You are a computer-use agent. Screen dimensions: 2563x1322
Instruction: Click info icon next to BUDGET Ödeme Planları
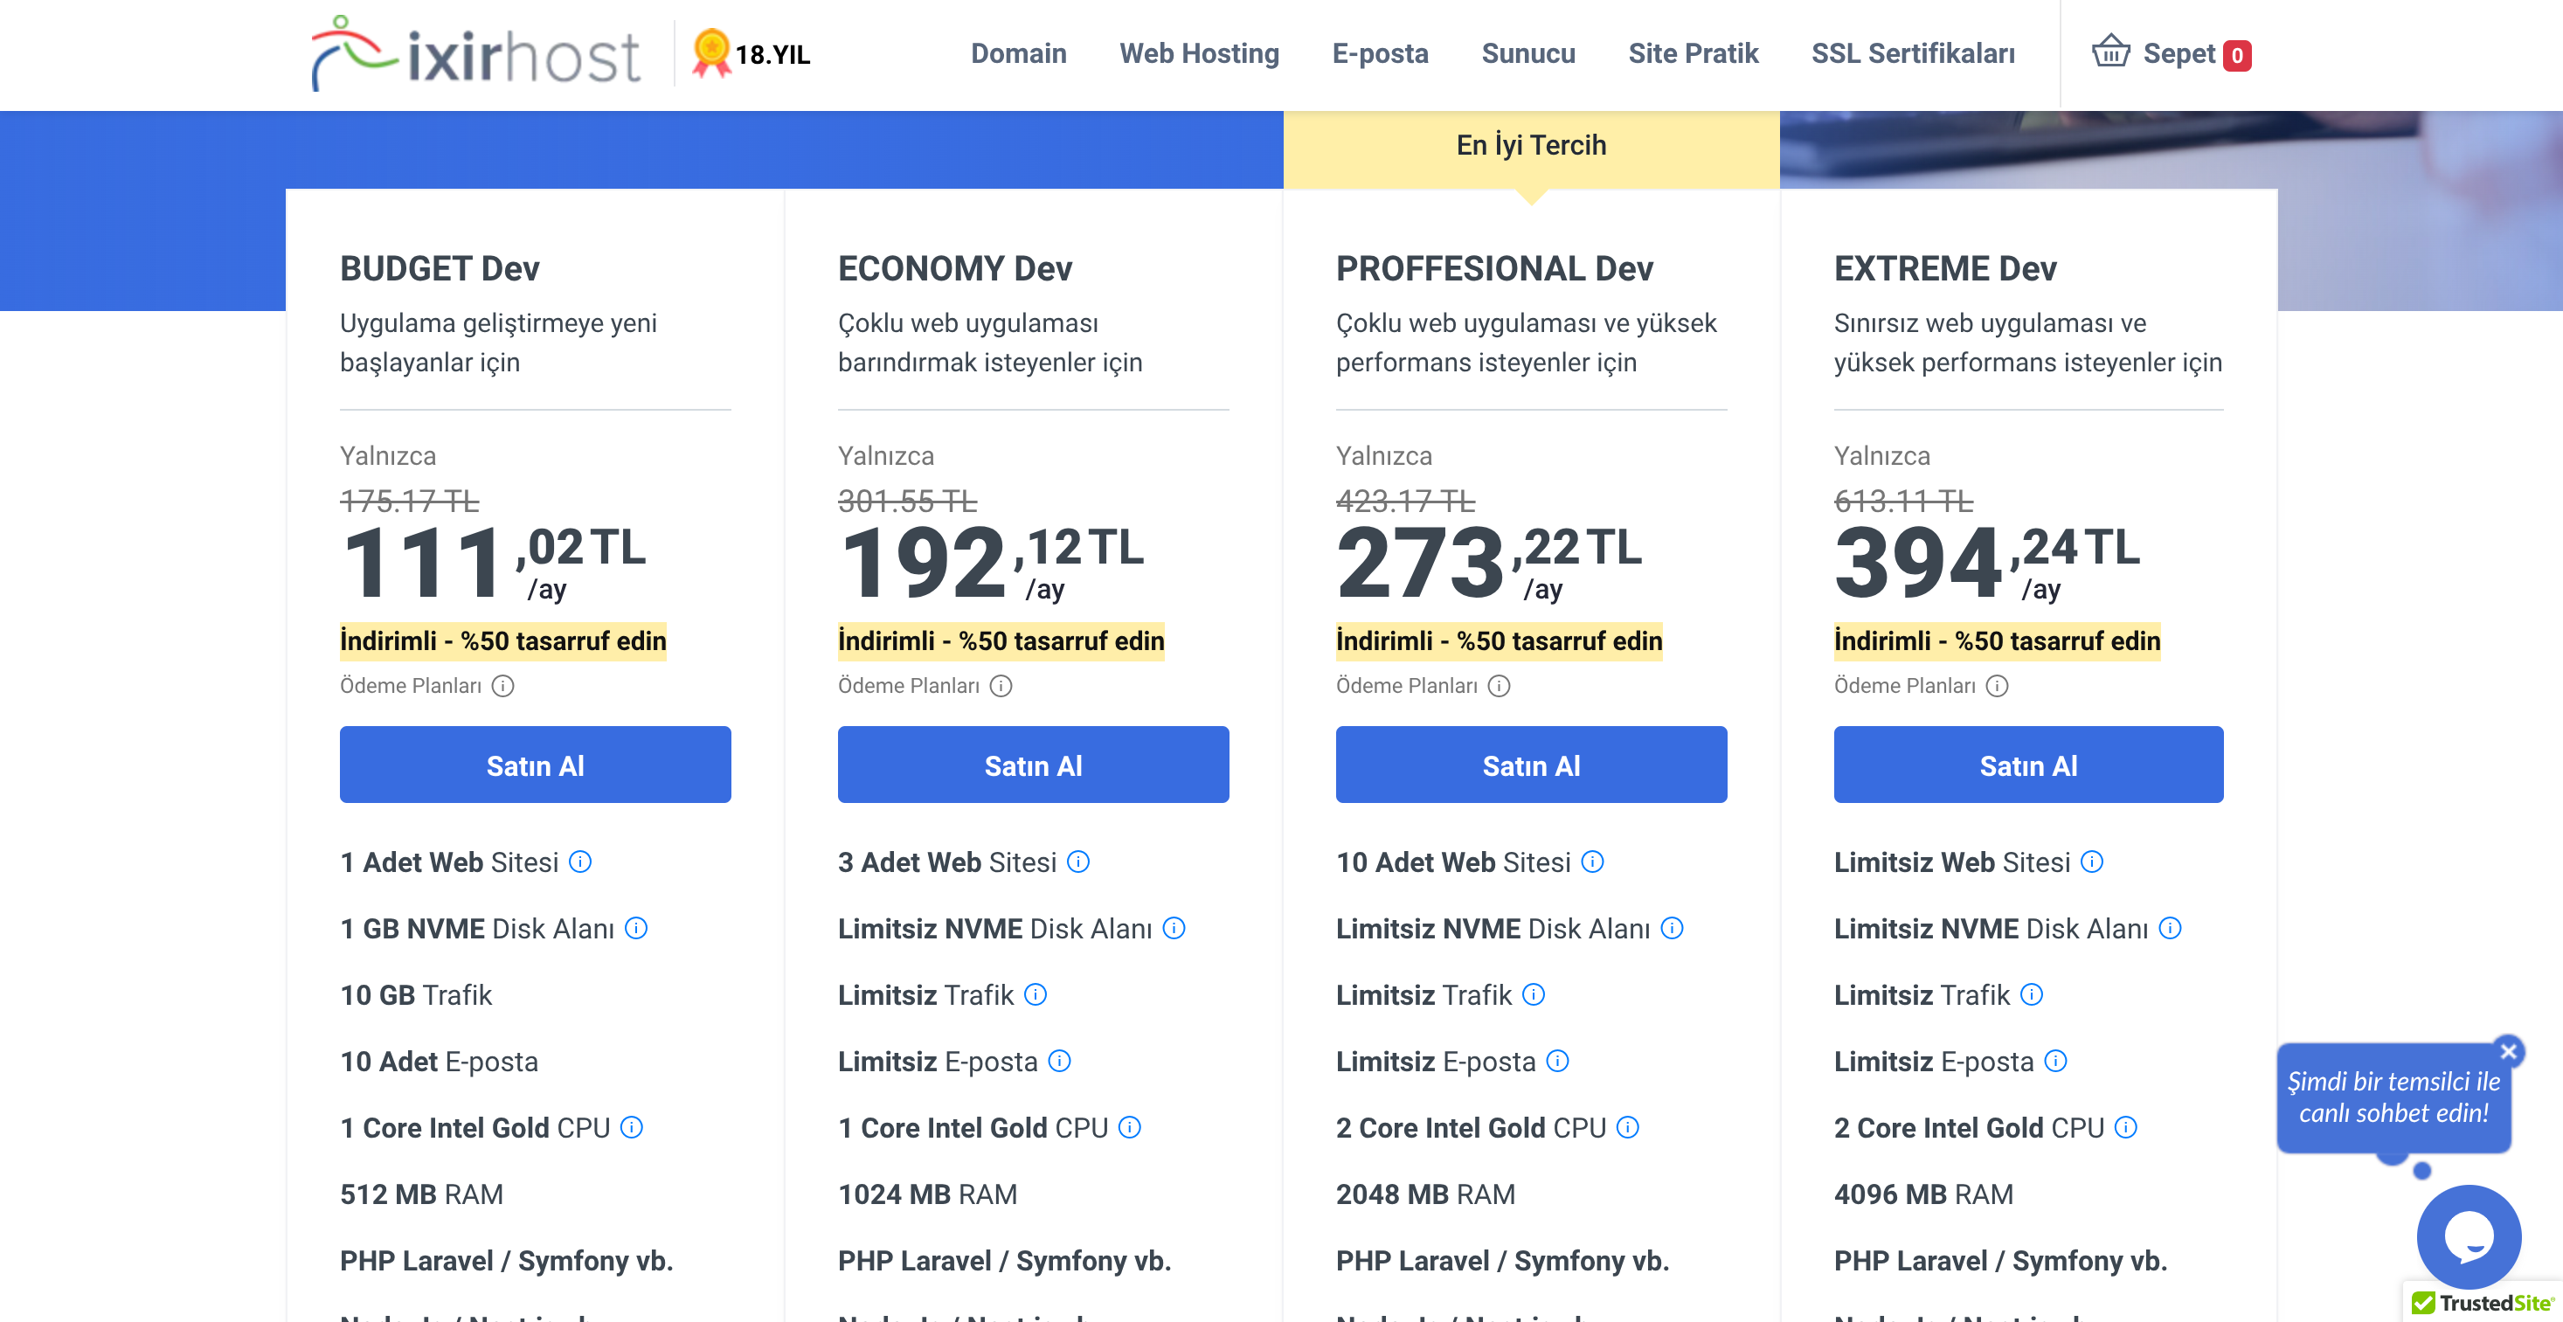click(x=503, y=685)
